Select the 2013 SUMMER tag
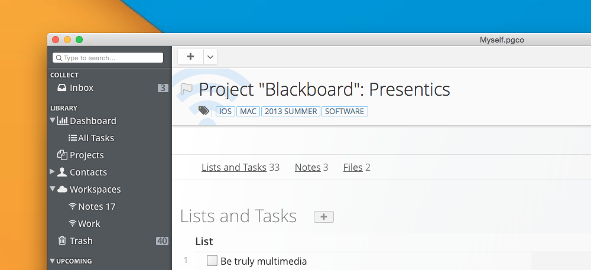The width and height of the screenshot is (591, 270). pyautogui.click(x=291, y=112)
